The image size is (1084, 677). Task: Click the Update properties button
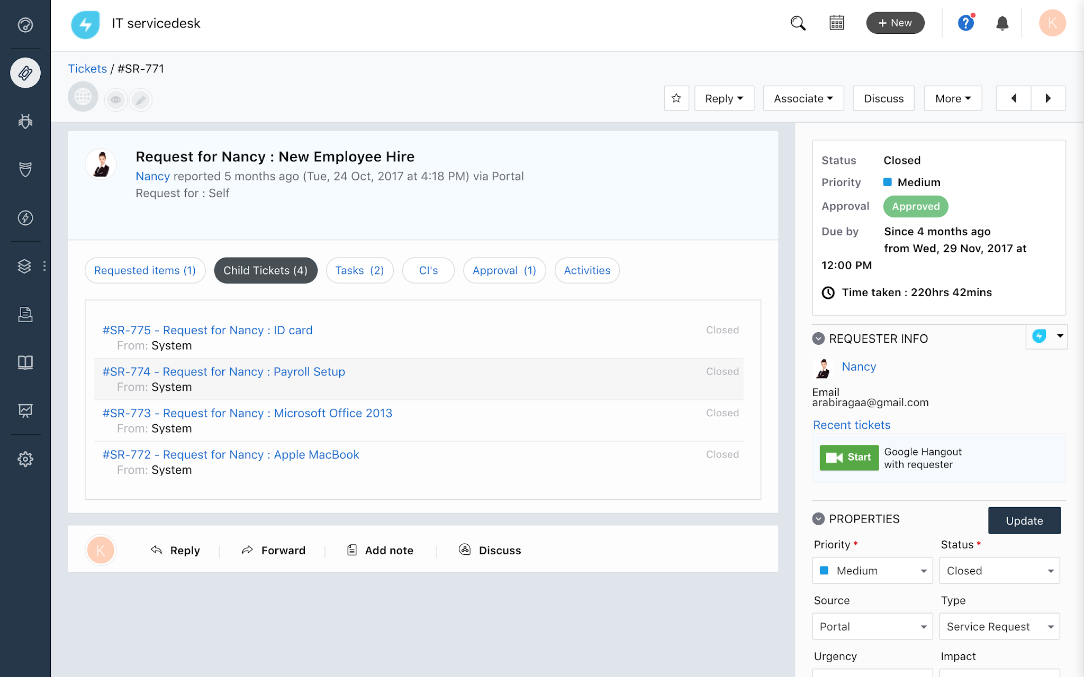(1024, 520)
